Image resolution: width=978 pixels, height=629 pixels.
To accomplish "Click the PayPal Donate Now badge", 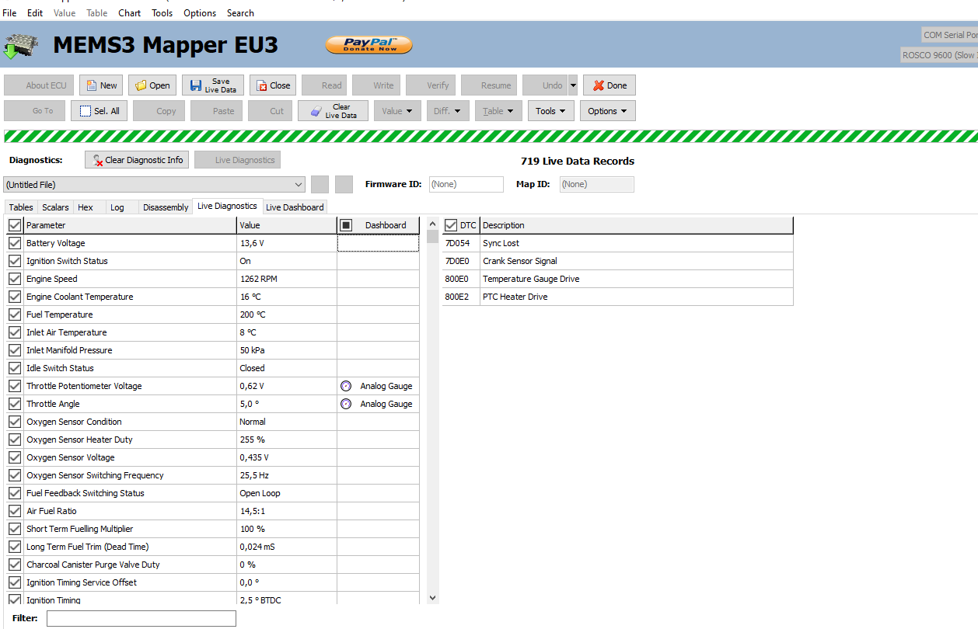I will (369, 45).
